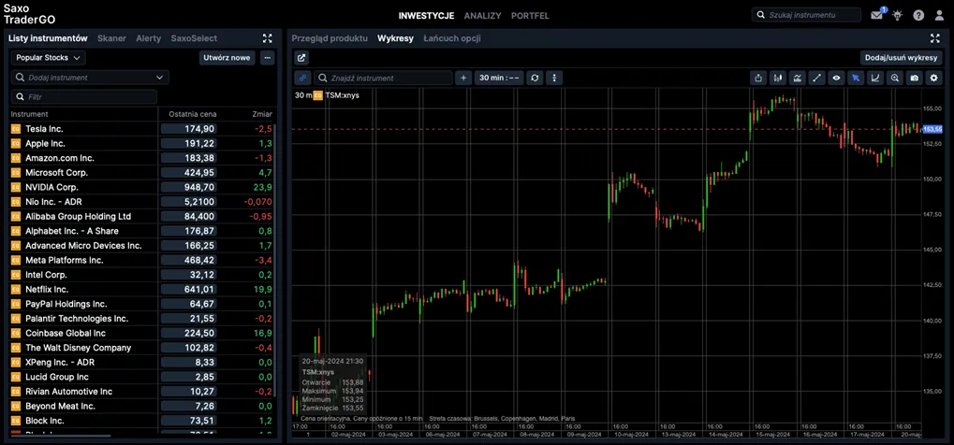
Task: Toggle the blue cursor pointer tool
Action: coord(856,78)
